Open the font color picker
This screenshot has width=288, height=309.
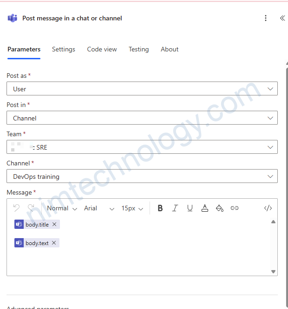pyautogui.click(x=205, y=208)
